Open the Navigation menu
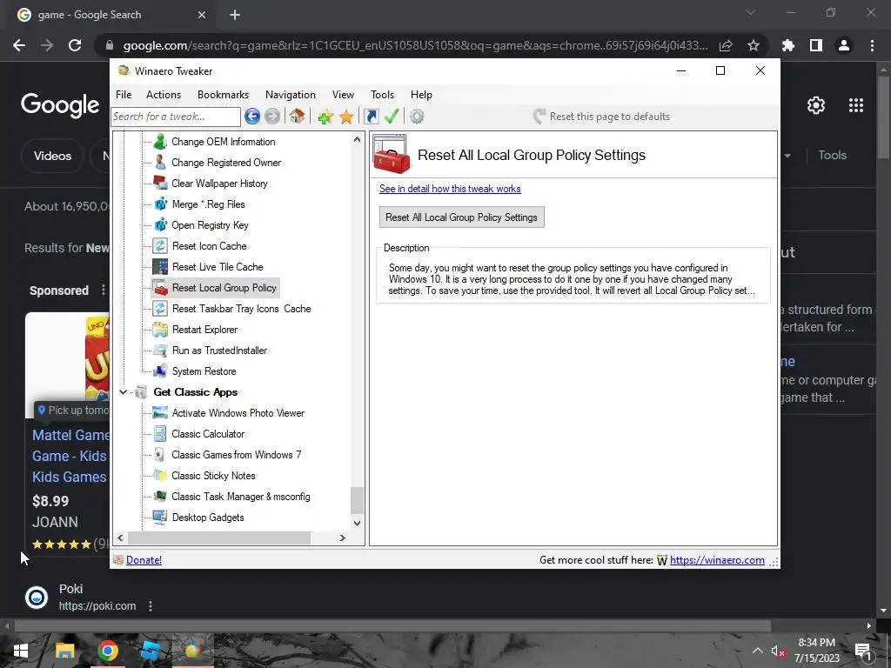This screenshot has height=668, width=891. point(291,95)
